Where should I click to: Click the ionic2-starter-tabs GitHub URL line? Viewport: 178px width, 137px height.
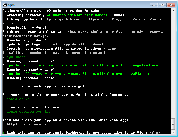87,32
